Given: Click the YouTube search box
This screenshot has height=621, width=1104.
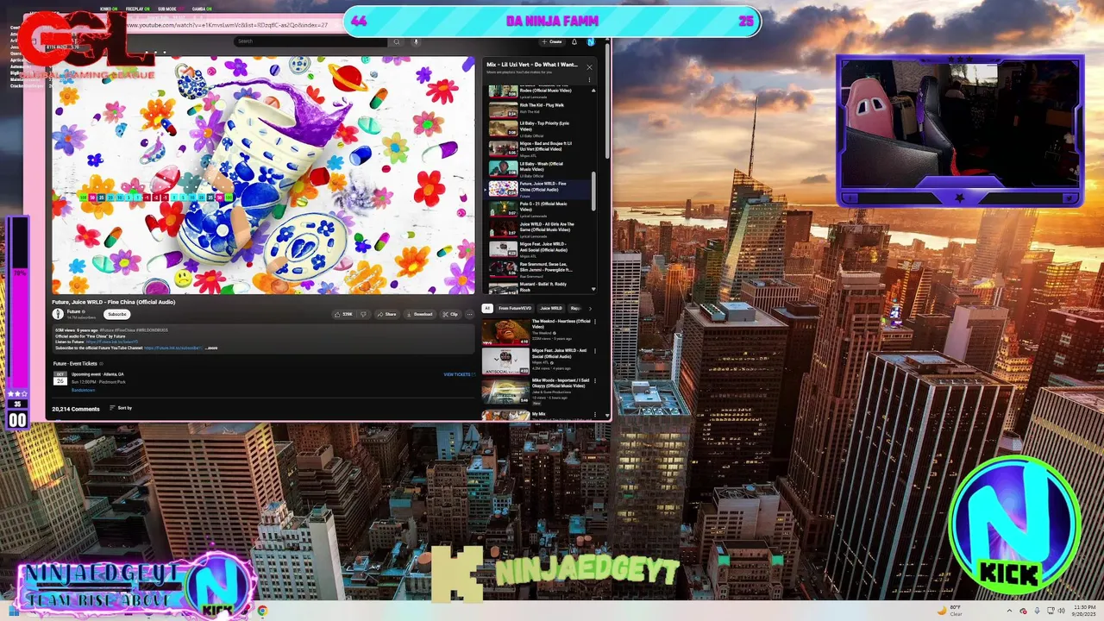Looking at the screenshot, I should (x=311, y=41).
